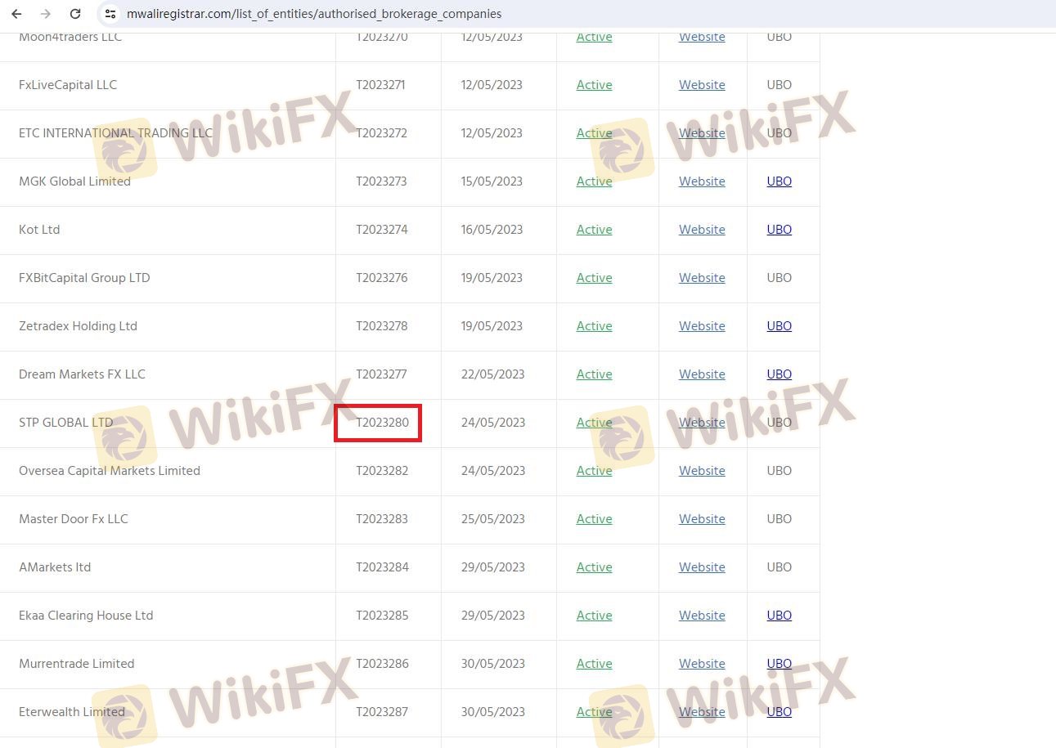This screenshot has width=1056, height=748.
Task: Visit Website of FXBitCapital Group LTD
Action: 702,278
